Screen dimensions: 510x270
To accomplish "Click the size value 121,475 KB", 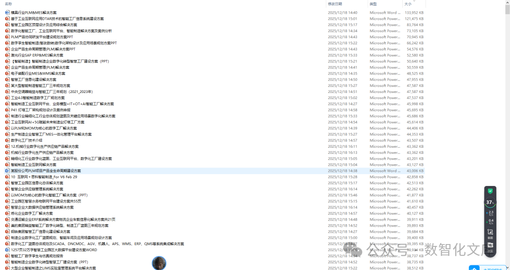I will coord(414,19).
